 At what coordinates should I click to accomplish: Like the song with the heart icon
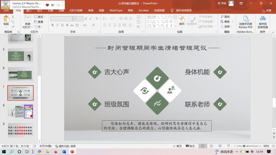pyautogui.click(x=47, y=5)
